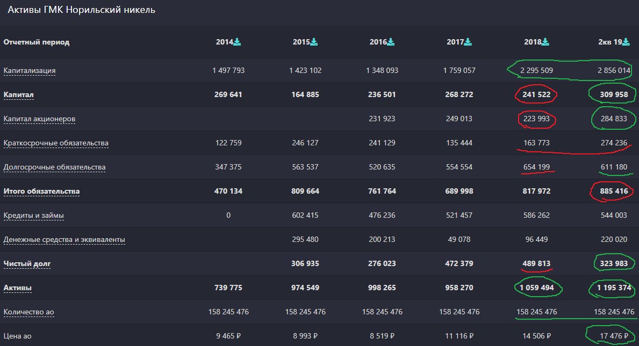Open the Чистый долг link

click(x=27, y=263)
